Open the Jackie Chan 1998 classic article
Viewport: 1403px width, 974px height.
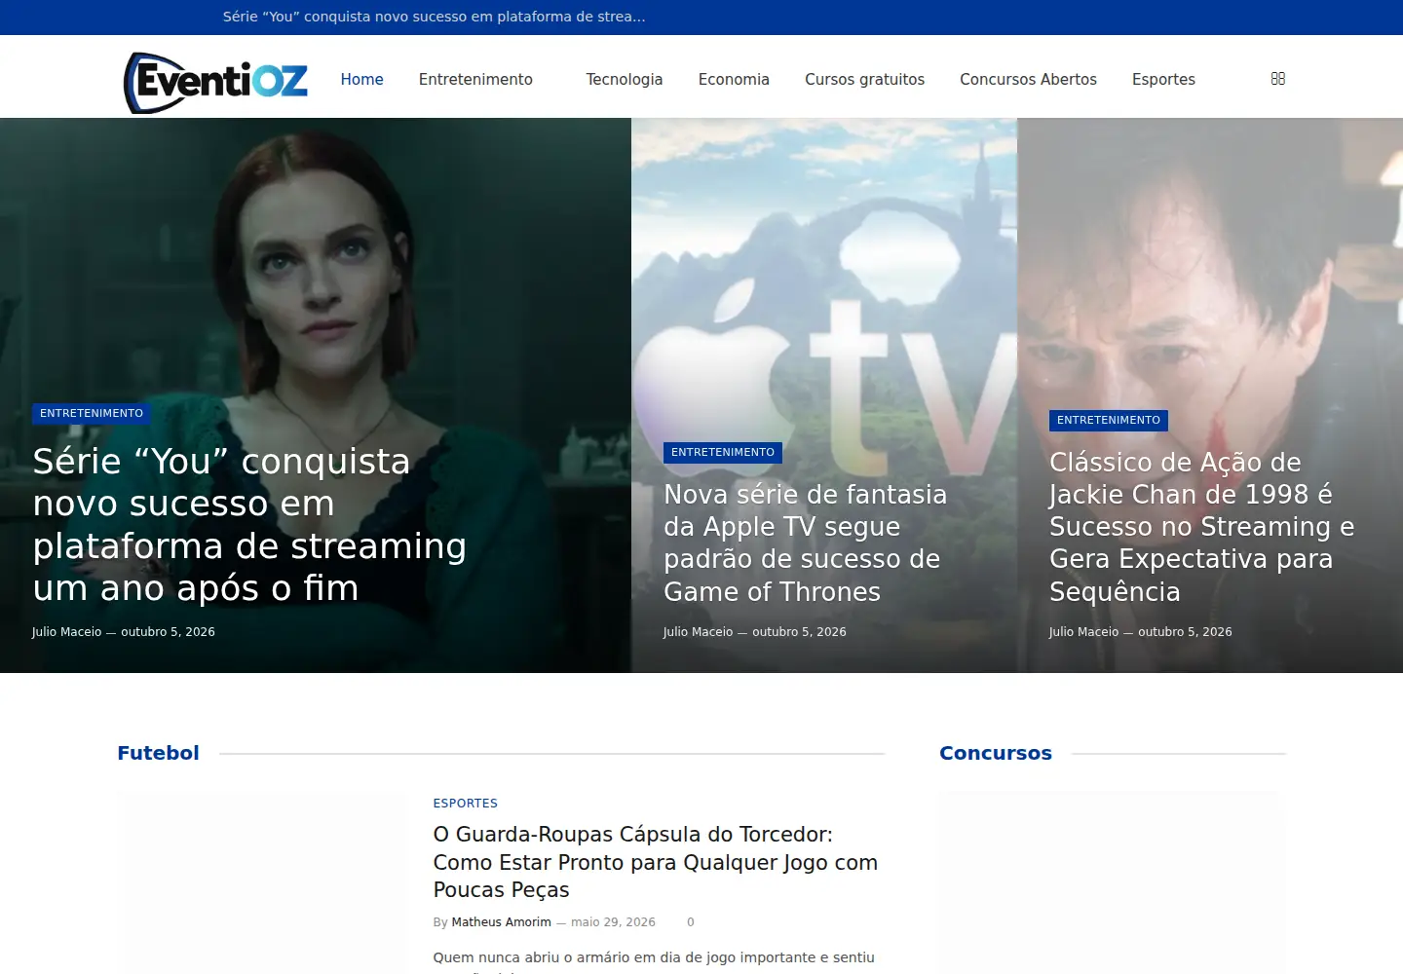click(x=1201, y=527)
